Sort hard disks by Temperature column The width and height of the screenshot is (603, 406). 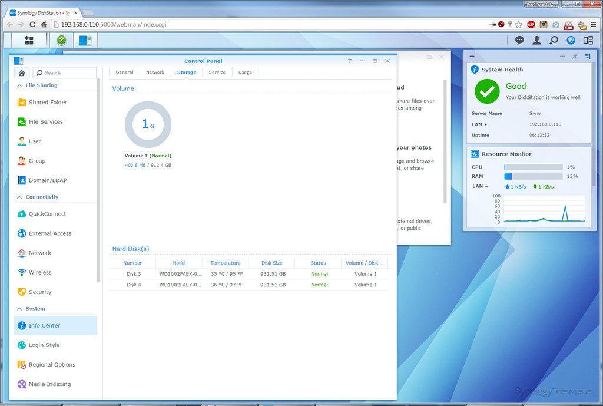point(226,263)
